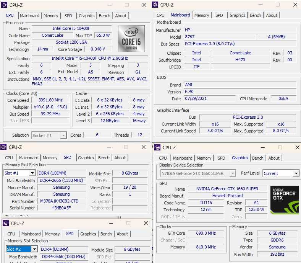Image resolution: width=301 pixels, height=263 pixels.
Task: Click the NVIDIA GeForce GTX logo
Action: point(285,200)
